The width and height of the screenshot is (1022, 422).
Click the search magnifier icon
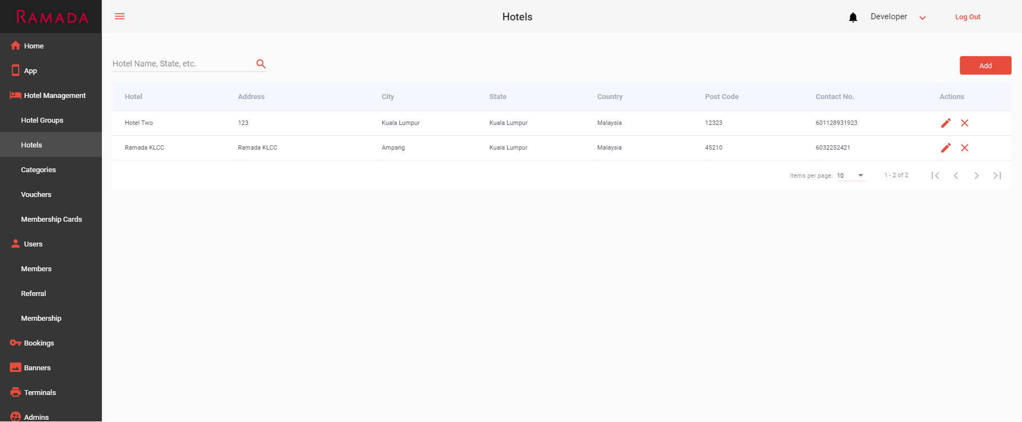tap(261, 64)
